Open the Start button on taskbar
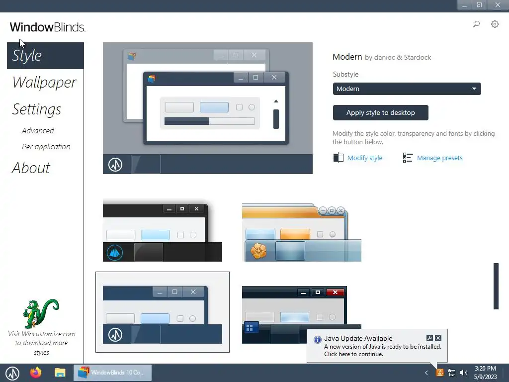 (12, 373)
